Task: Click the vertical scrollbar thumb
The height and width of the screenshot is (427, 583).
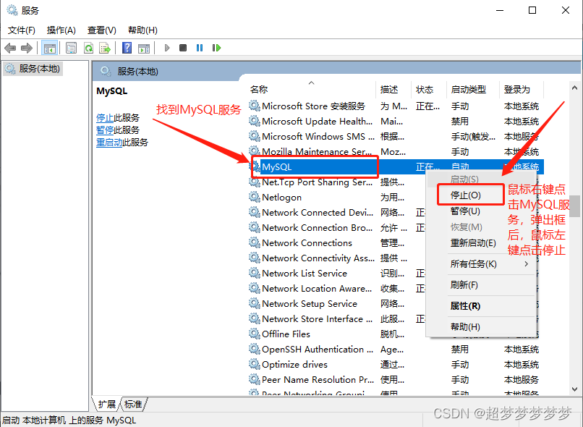Action: [574, 206]
